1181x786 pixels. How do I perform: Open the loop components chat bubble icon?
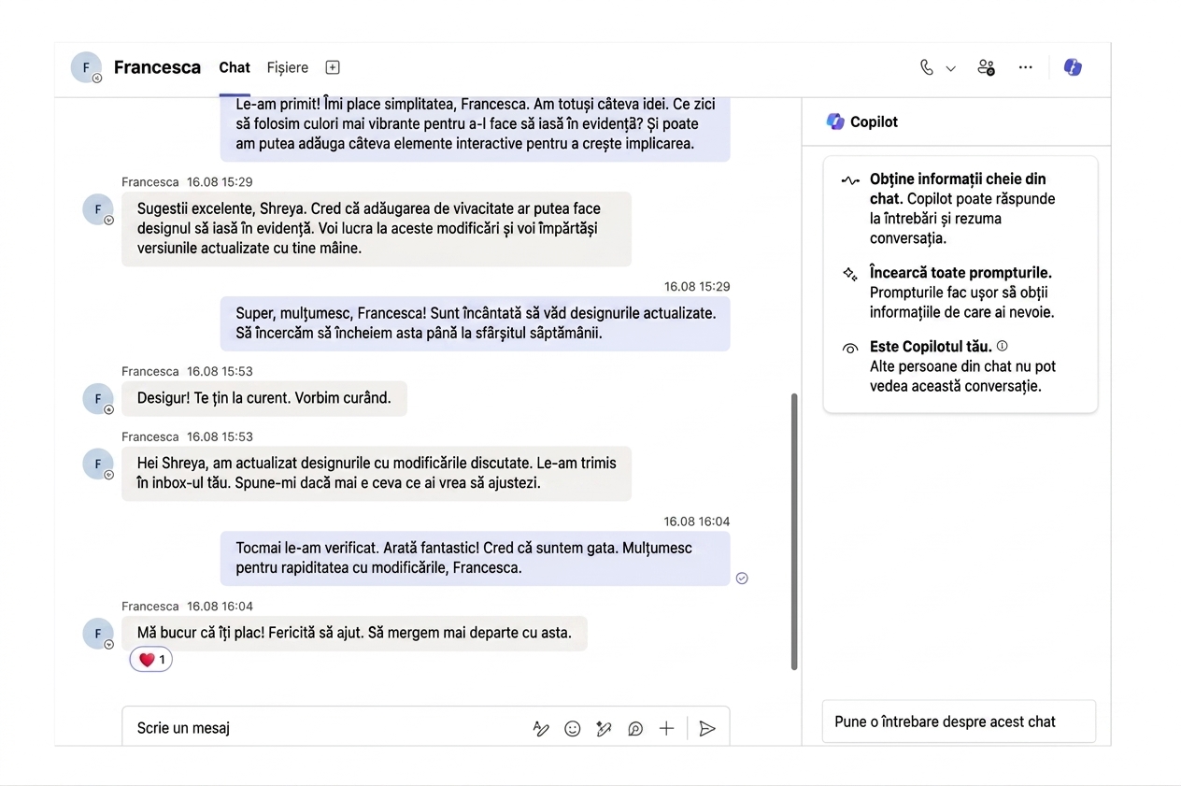point(635,729)
